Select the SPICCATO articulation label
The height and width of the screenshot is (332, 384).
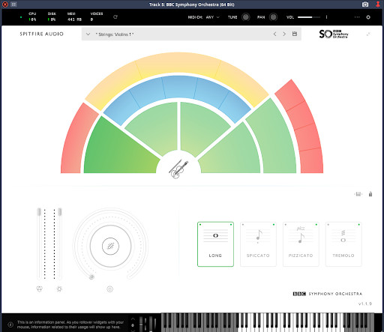click(258, 256)
